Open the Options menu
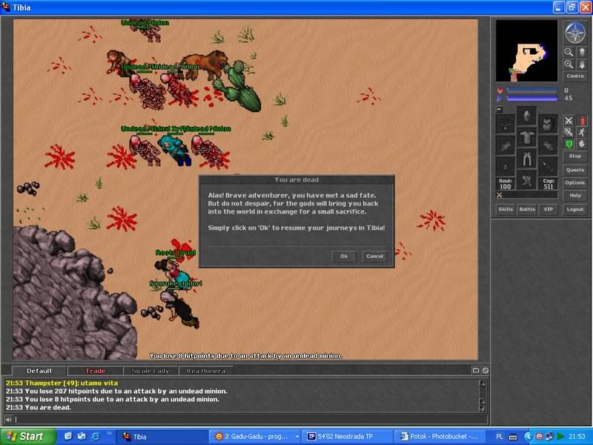This screenshot has height=445, width=593. [x=575, y=182]
